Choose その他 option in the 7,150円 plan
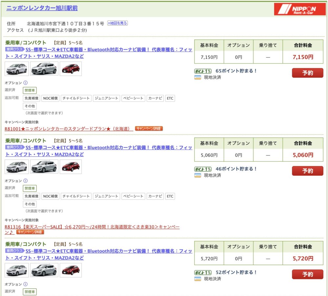The height and width of the screenshot is (296, 328). tap(30, 106)
